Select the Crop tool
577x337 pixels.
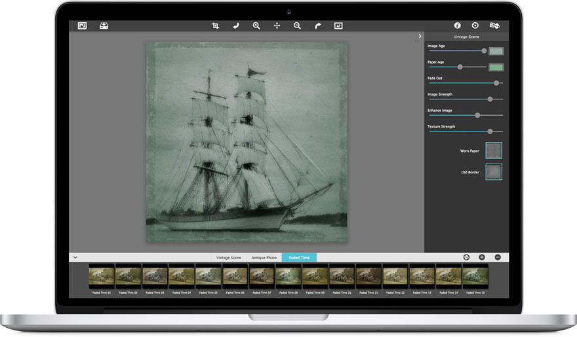(215, 26)
